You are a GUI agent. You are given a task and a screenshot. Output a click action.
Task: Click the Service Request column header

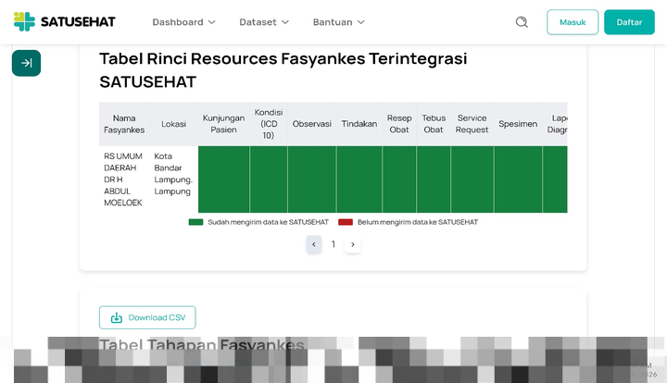[x=472, y=124]
